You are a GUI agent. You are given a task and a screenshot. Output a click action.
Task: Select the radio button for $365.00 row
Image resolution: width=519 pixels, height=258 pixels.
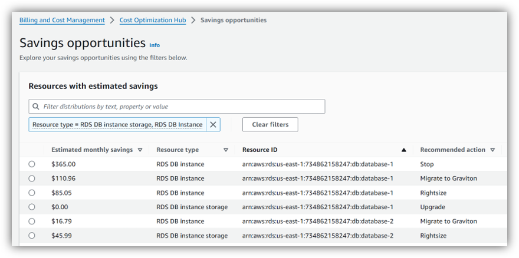[31, 164]
